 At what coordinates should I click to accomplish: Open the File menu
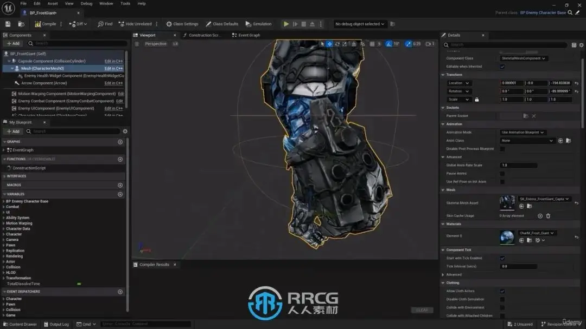coord(23,4)
